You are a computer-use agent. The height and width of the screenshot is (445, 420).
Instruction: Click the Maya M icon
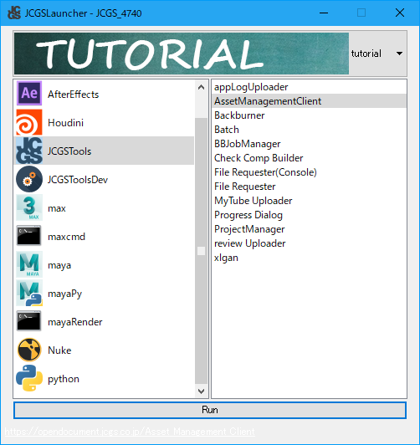click(29, 264)
